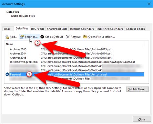Screen dimensions: 153x124
Task: Go to the SharePoint Lists tab
Action: tap(57, 29)
